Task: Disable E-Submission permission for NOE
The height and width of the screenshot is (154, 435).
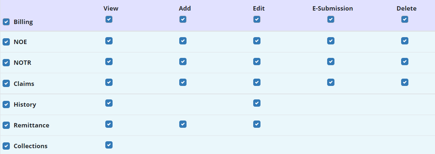Action: tap(331, 41)
